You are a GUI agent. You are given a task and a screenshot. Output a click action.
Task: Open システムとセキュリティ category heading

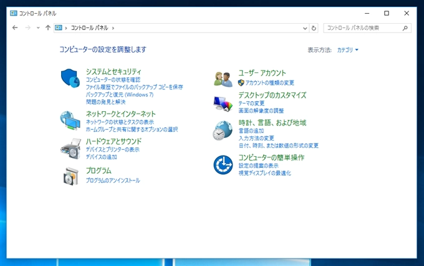pyautogui.click(x=113, y=72)
